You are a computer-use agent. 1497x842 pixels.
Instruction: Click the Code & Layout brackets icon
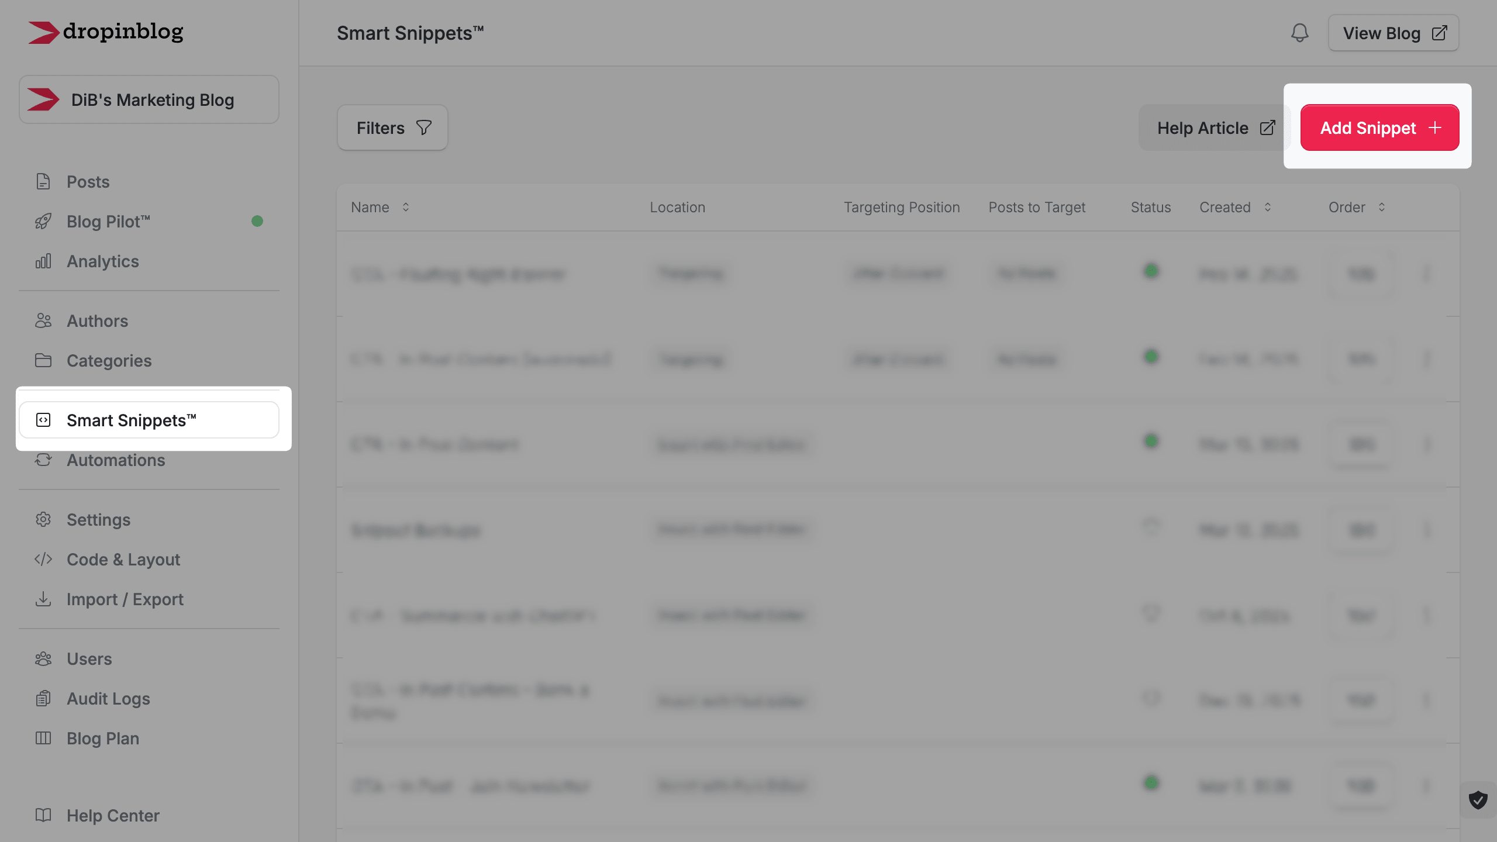pyautogui.click(x=43, y=560)
